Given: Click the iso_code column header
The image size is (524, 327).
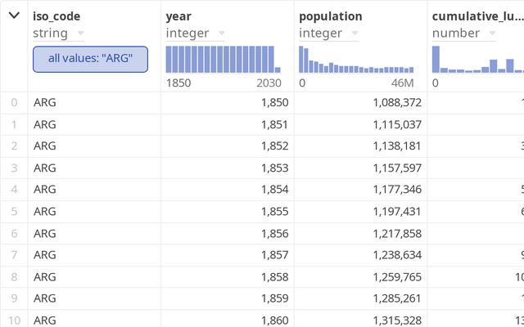Looking at the screenshot, I should pyautogui.click(x=56, y=16).
